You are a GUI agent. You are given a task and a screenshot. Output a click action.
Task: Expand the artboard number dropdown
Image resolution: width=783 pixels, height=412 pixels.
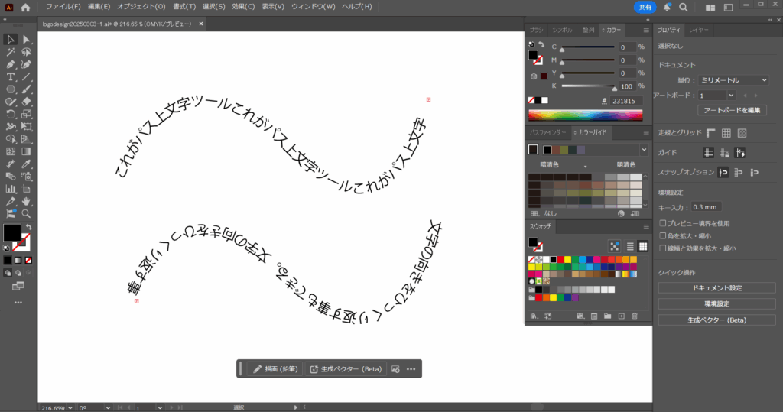[x=732, y=96]
